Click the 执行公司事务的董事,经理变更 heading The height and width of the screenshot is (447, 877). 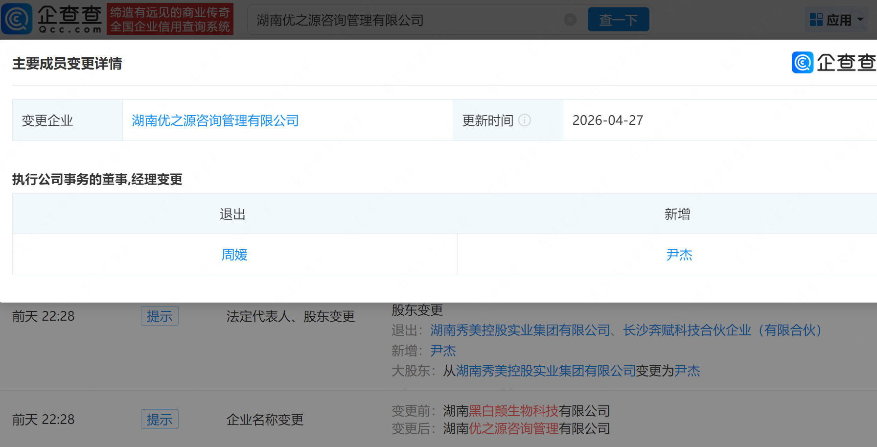click(97, 180)
